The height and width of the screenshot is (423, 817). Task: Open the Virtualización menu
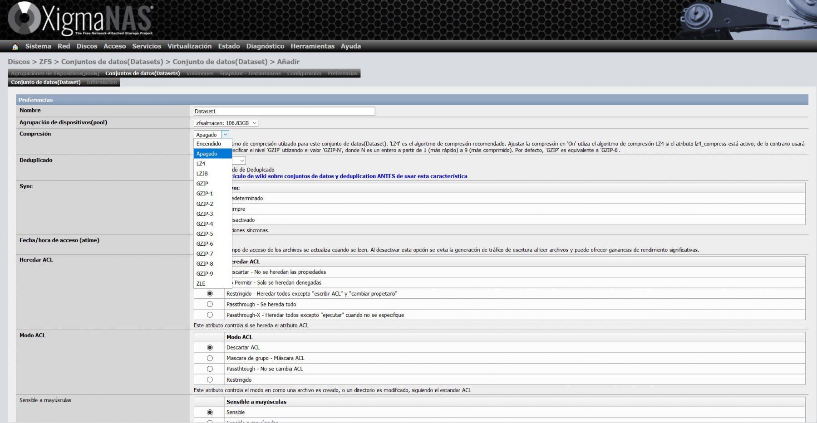(189, 46)
